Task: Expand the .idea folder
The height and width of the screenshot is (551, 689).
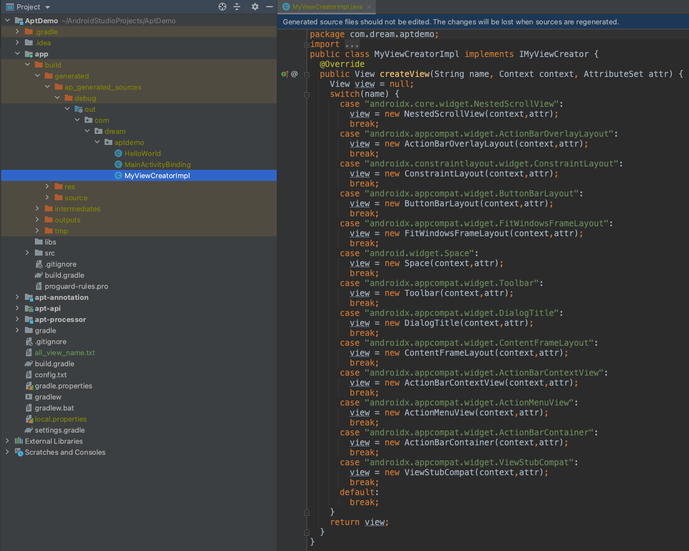Action: pyautogui.click(x=17, y=43)
